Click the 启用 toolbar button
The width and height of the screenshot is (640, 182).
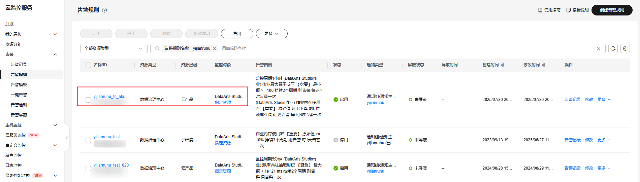(x=96, y=34)
